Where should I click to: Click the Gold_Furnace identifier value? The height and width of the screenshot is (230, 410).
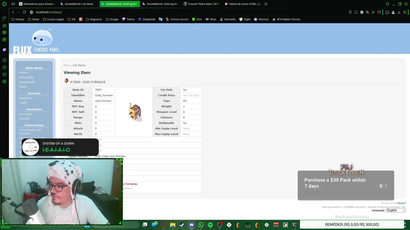point(104,95)
